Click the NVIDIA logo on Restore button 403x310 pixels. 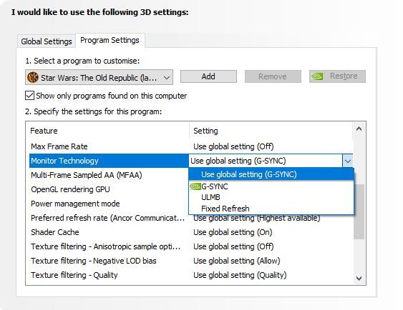tap(317, 76)
